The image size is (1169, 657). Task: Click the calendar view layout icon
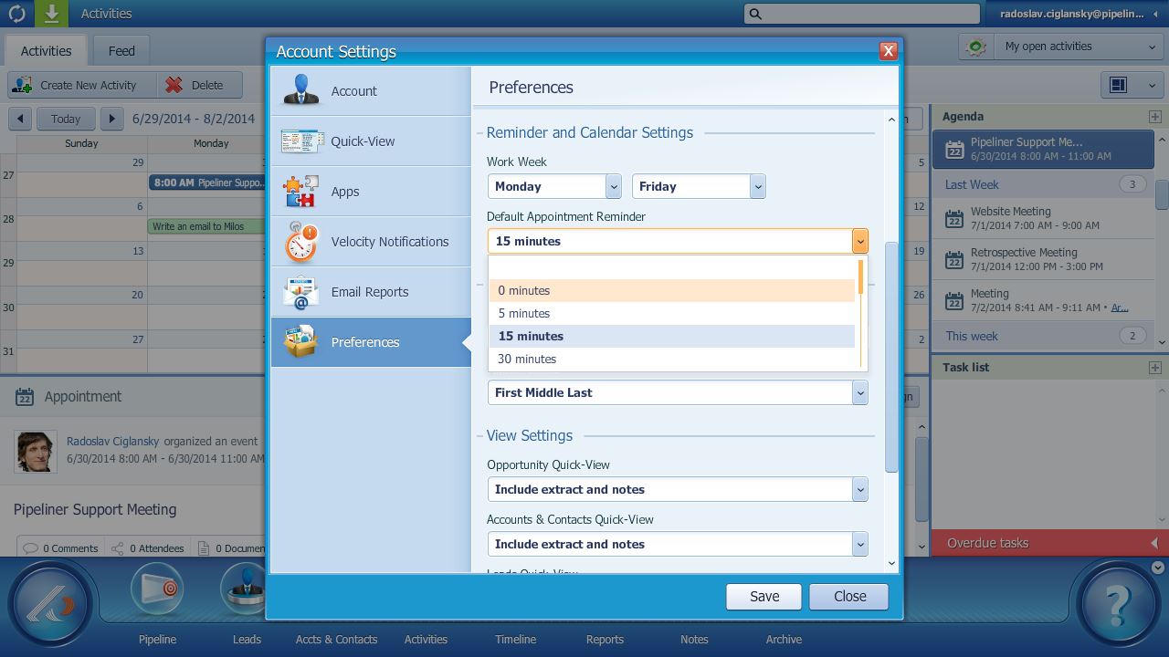tap(1118, 85)
